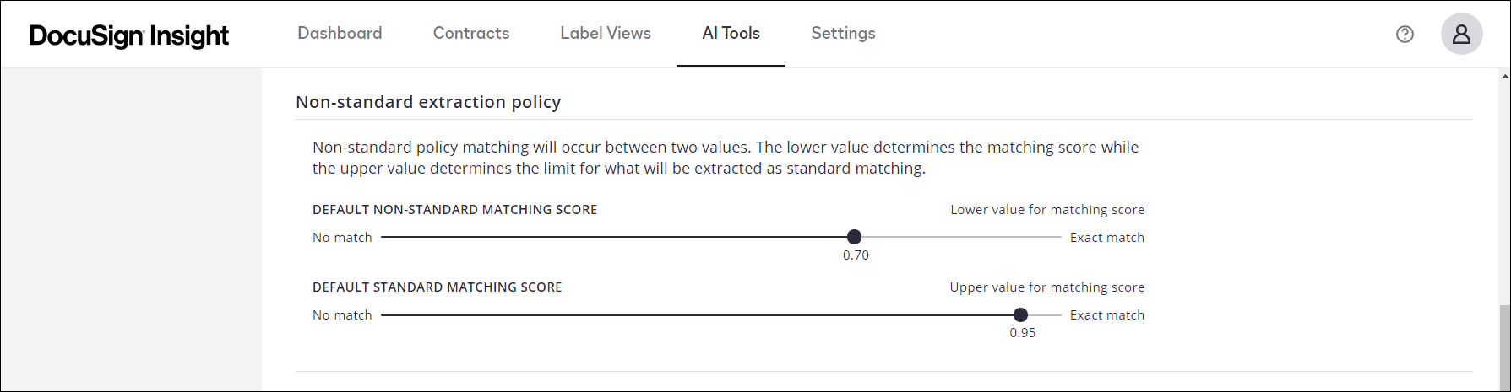The width and height of the screenshot is (1511, 392).
Task: Click the unfilled track right of the 0.95 handle
Action: tap(1045, 314)
